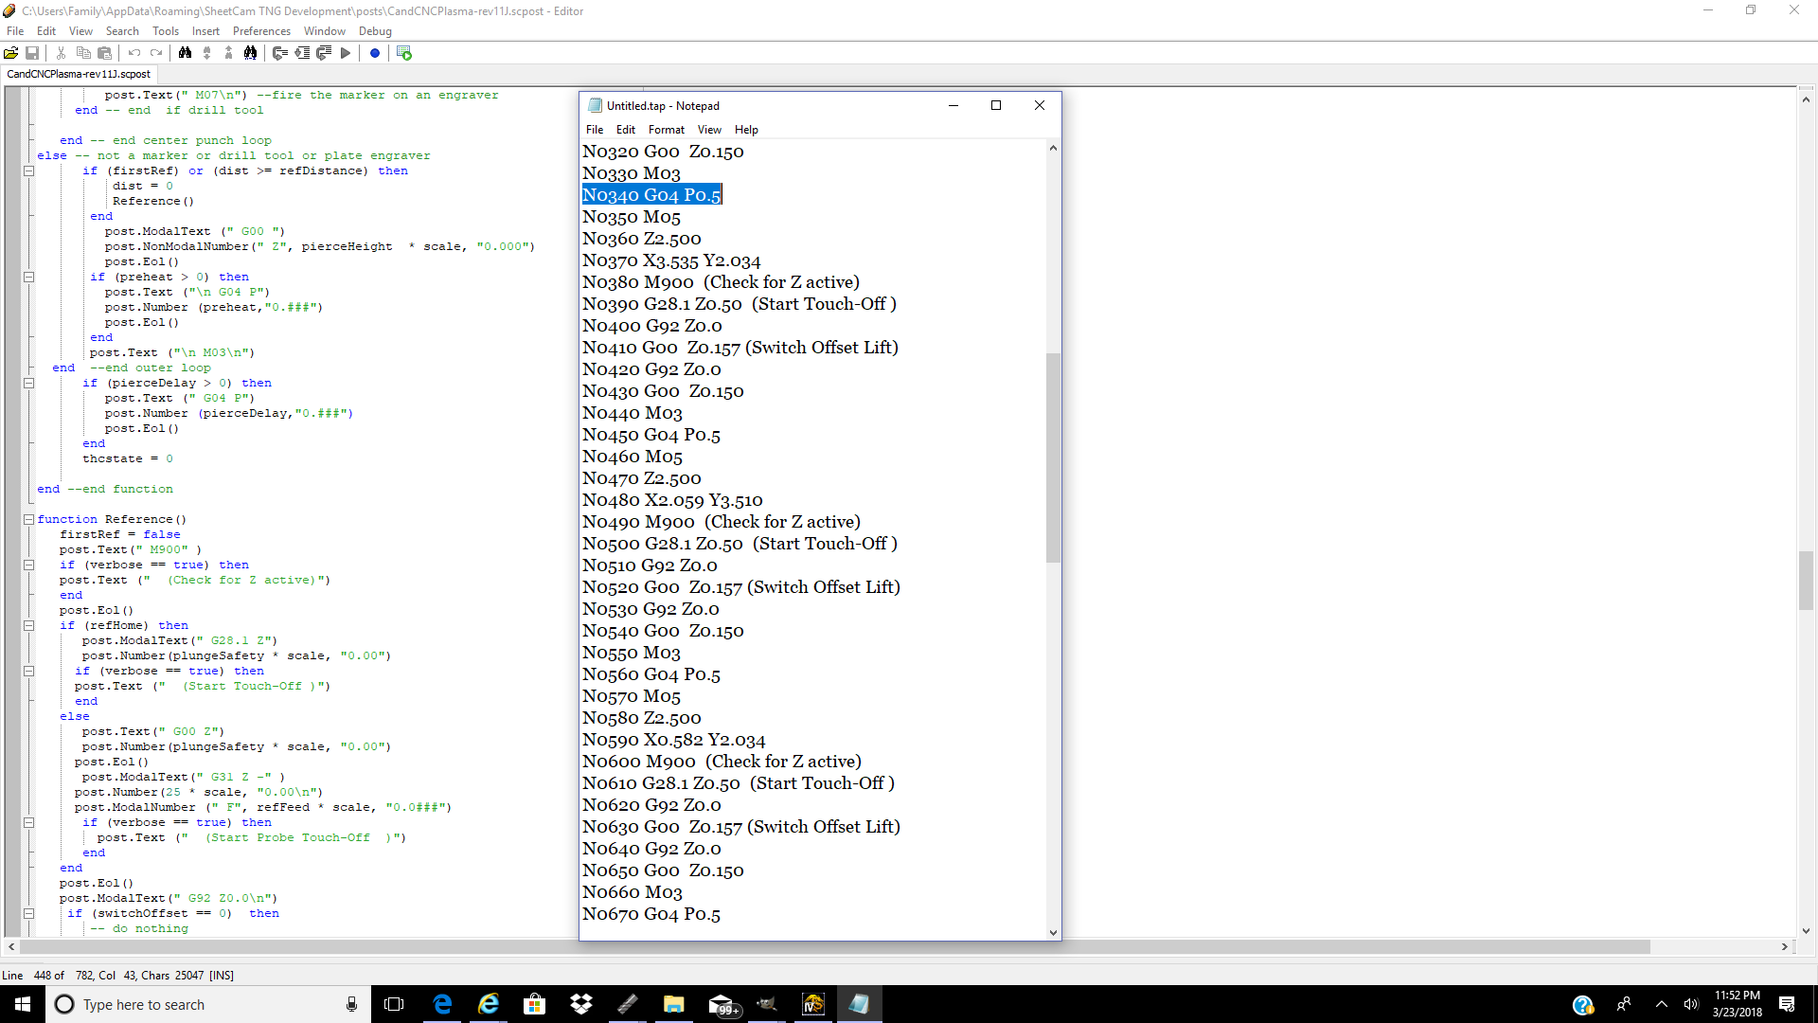Click the Step Into debug icon

click(x=302, y=53)
